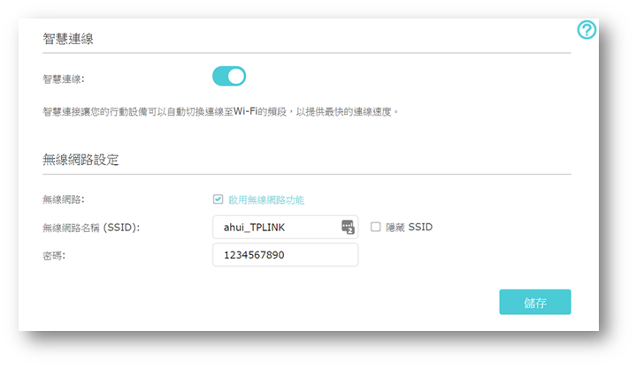Image resolution: width=636 pixels, height=368 pixels.
Task: Turn off the 智慧連線 toggle switch
Action: pyautogui.click(x=229, y=77)
